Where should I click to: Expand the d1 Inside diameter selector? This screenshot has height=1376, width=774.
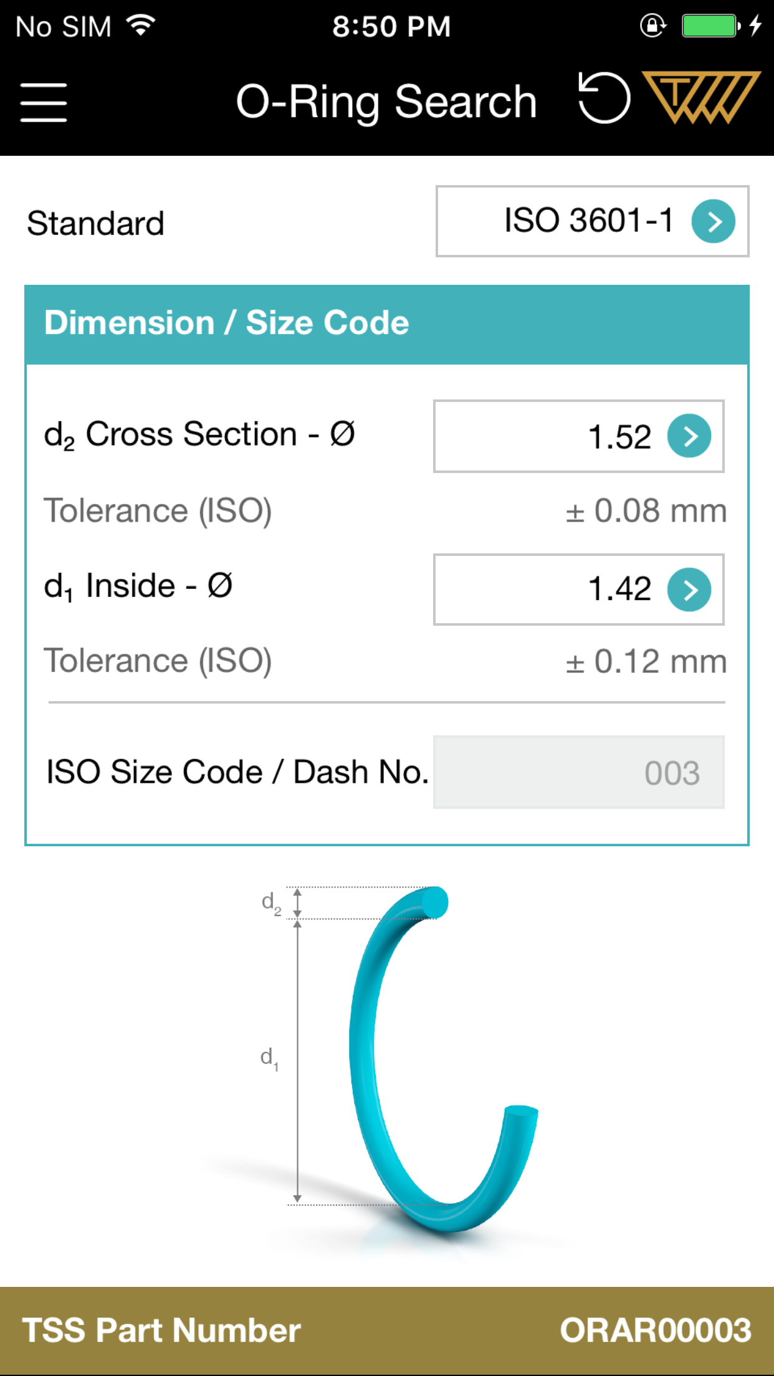click(x=578, y=588)
